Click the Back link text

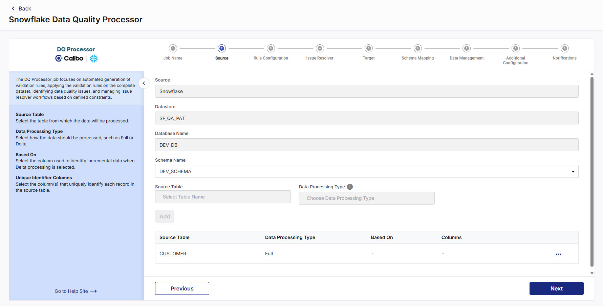click(x=25, y=8)
